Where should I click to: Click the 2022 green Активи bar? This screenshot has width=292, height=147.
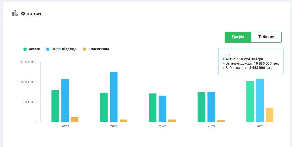click(x=153, y=108)
